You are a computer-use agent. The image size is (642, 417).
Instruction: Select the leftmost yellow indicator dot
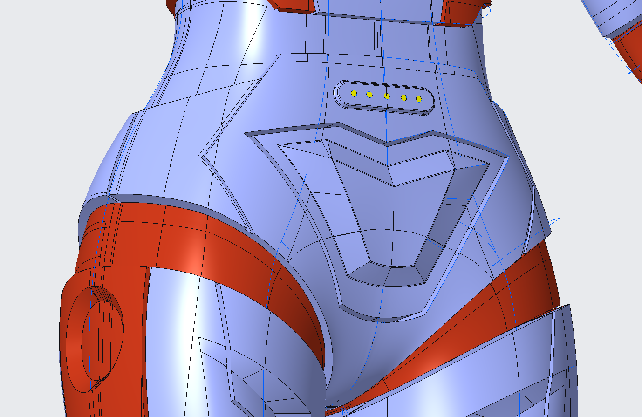coord(354,95)
